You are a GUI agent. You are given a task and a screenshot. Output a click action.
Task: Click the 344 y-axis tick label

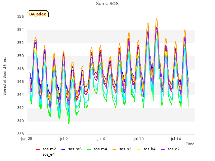tap(20, 95)
